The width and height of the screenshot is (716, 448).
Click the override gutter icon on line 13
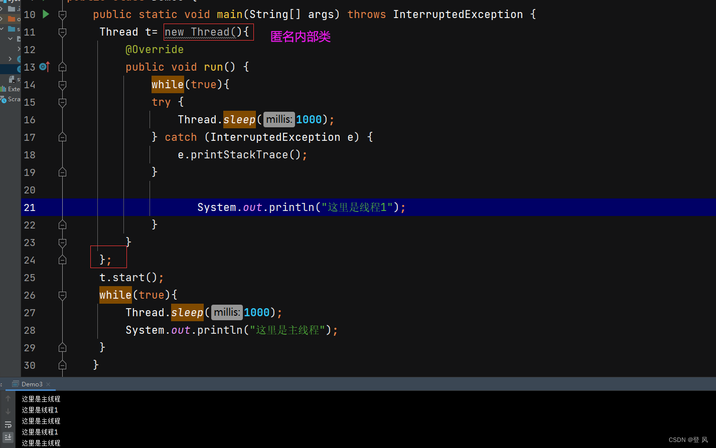click(x=45, y=67)
